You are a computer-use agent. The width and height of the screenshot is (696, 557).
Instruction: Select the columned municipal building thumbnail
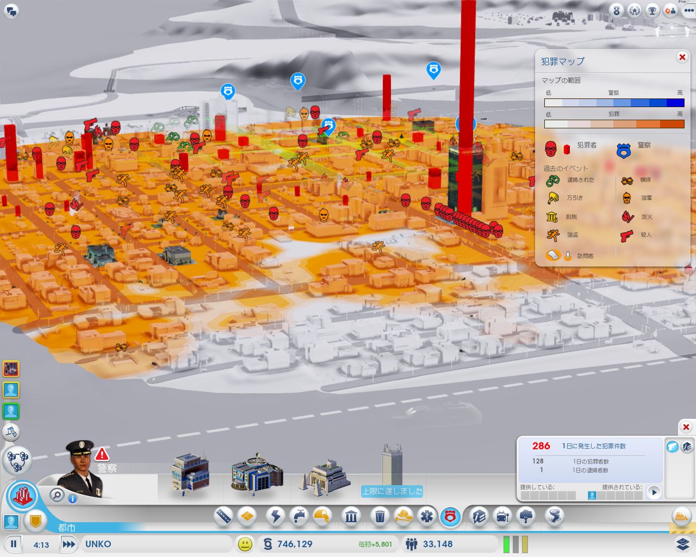pyautogui.click(x=325, y=477)
